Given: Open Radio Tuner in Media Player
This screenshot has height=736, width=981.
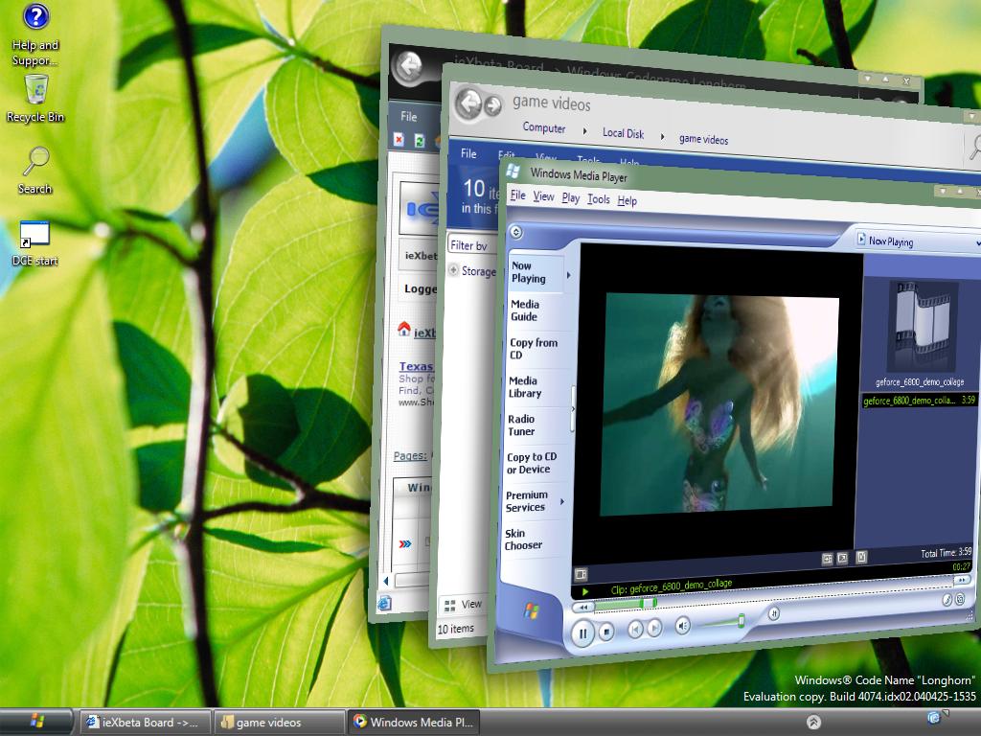Looking at the screenshot, I should click(x=521, y=425).
